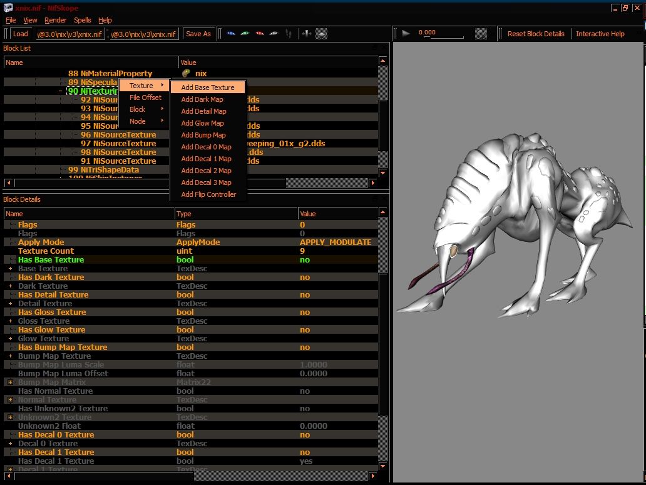Image resolution: width=646 pixels, height=485 pixels.
Task: Open the View menu
Action: point(30,20)
